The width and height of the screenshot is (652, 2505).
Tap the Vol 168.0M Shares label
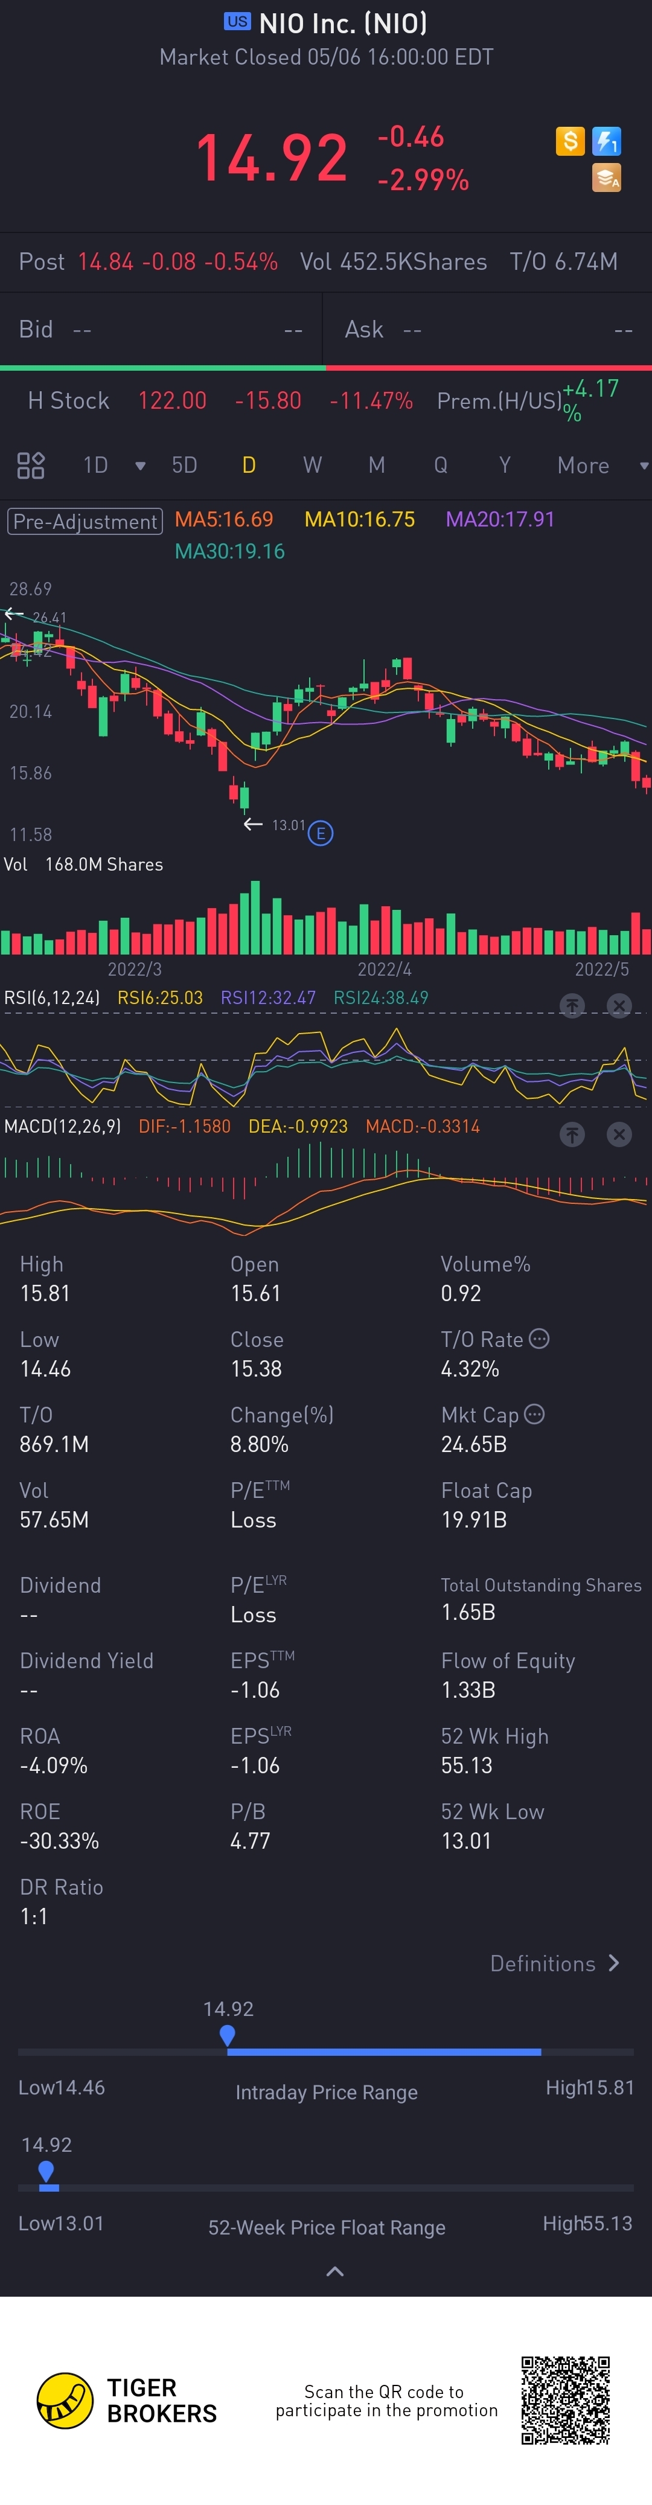tap(83, 865)
